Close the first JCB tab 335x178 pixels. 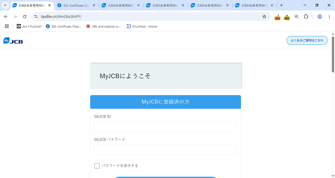(49, 5)
